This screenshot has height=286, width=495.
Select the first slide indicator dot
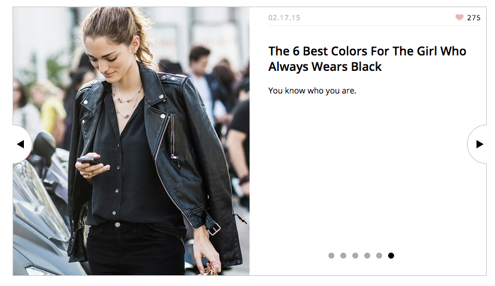[331, 256]
